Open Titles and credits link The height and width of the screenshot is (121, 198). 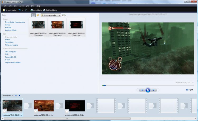(x=12, y=45)
